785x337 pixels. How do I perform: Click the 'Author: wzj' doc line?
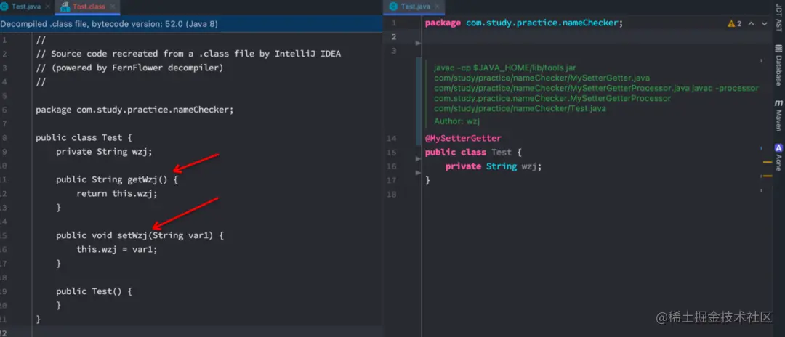[457, 121]
